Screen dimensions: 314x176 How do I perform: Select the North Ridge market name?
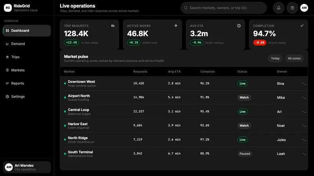click(x=78, y=138)
